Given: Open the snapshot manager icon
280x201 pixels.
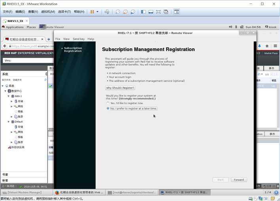Looking at the screenshot, I should click(x=133, y=12).
